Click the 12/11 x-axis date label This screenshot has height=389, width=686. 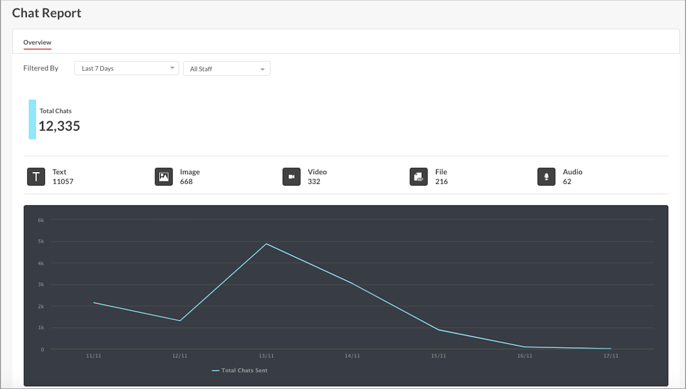(x=180, y=356)
